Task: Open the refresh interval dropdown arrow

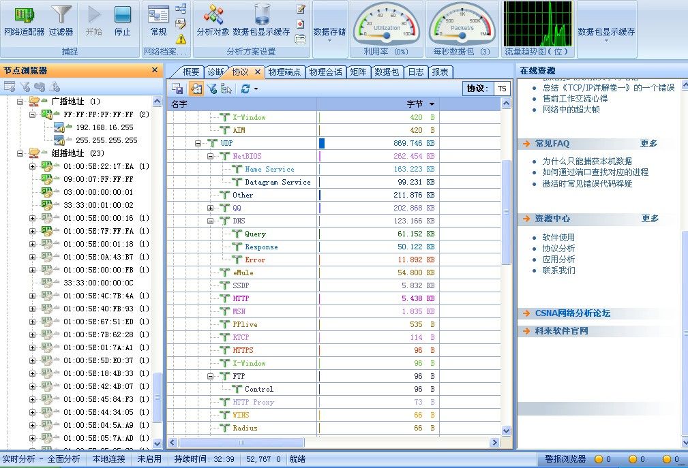Action: 256,89
